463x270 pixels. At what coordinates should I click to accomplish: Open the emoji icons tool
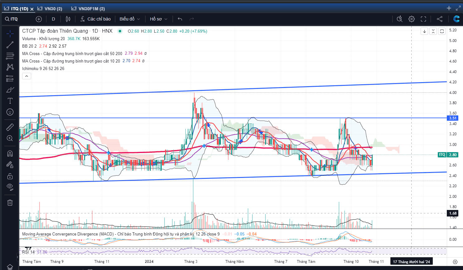10,112
